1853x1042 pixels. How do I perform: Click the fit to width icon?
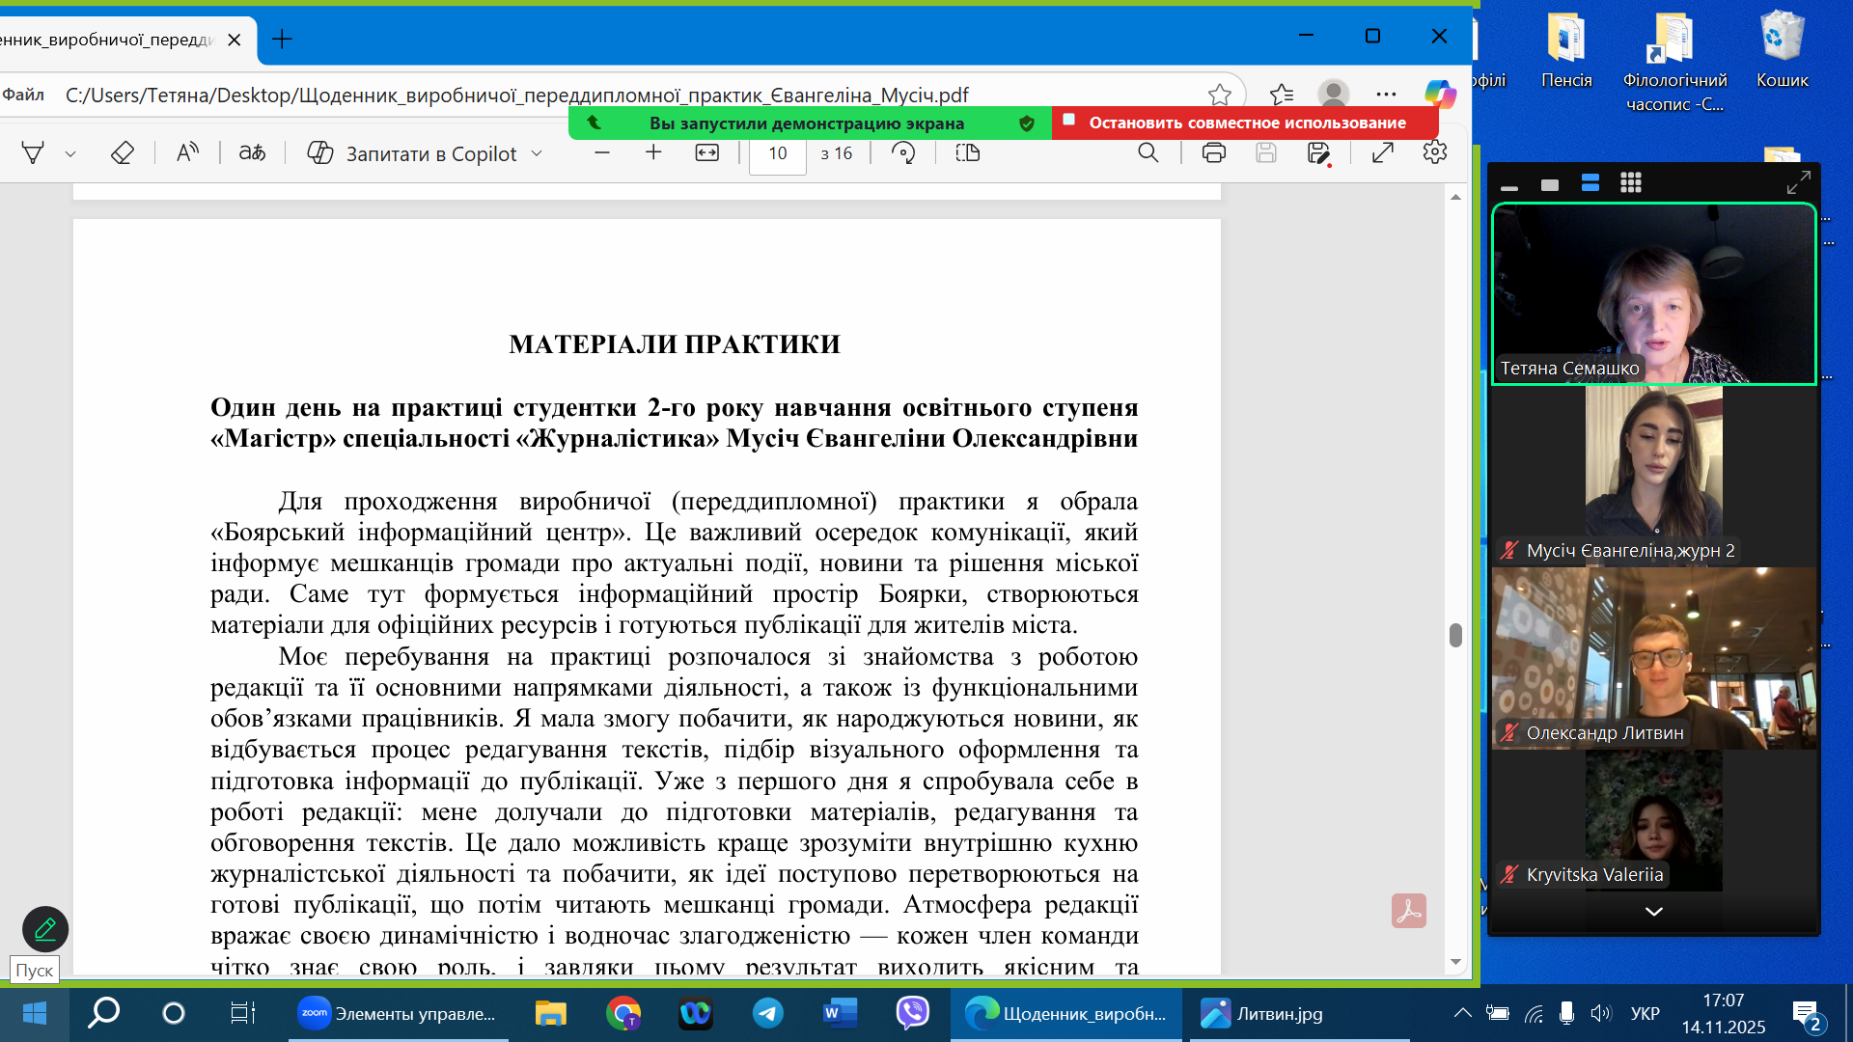click(707, 153)
